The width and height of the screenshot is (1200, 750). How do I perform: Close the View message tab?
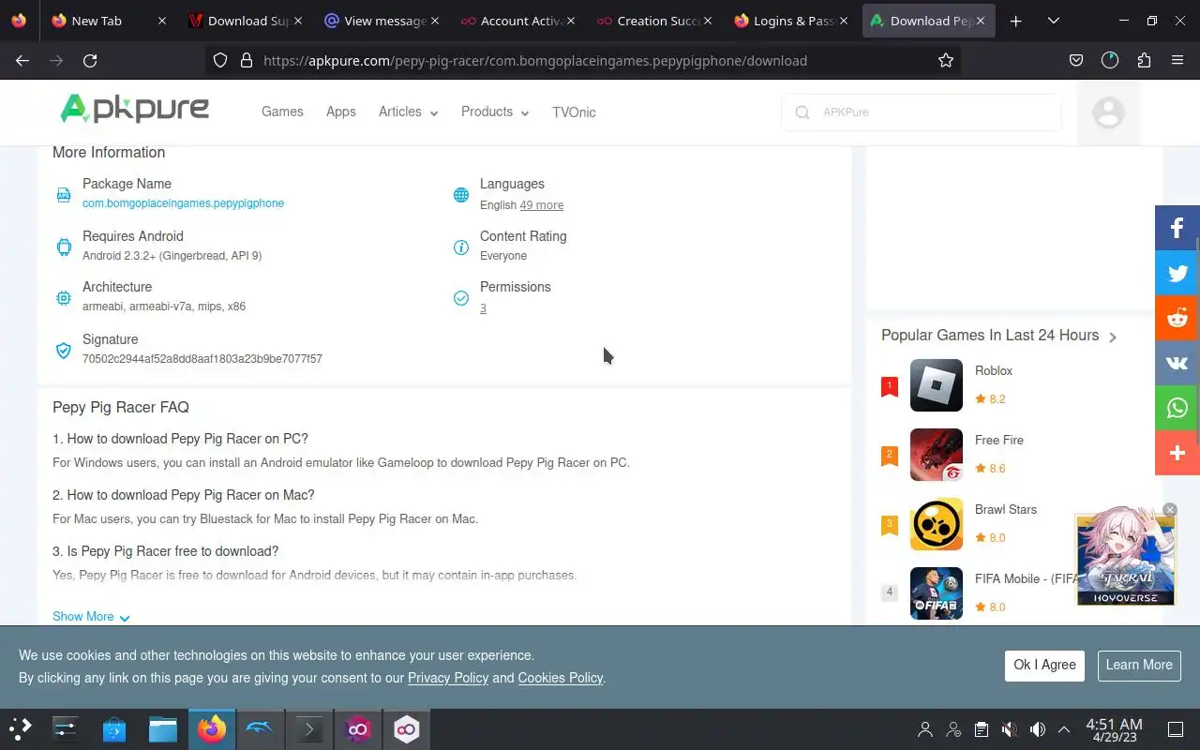point(434,21)
